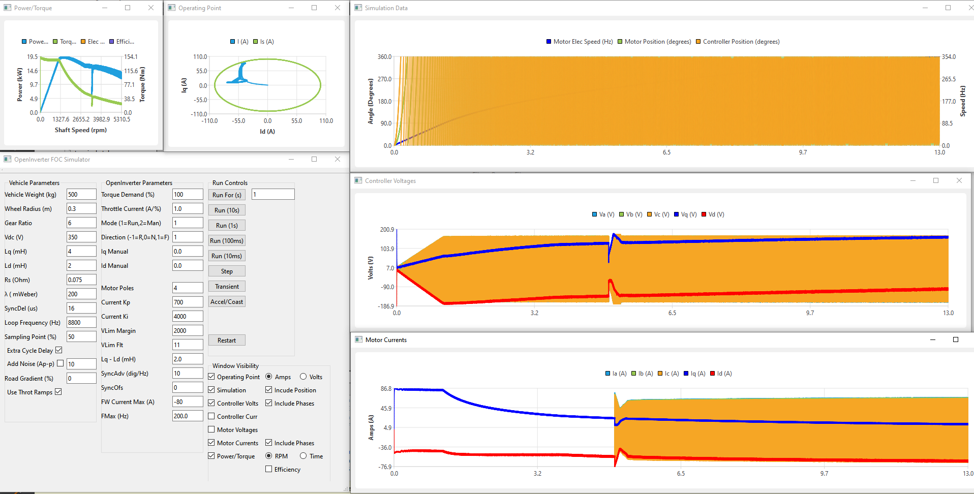Screen dimensions: 974x494
Task: Click the OpenInverter FOC Simulator window icon
Action: [7, 159]
